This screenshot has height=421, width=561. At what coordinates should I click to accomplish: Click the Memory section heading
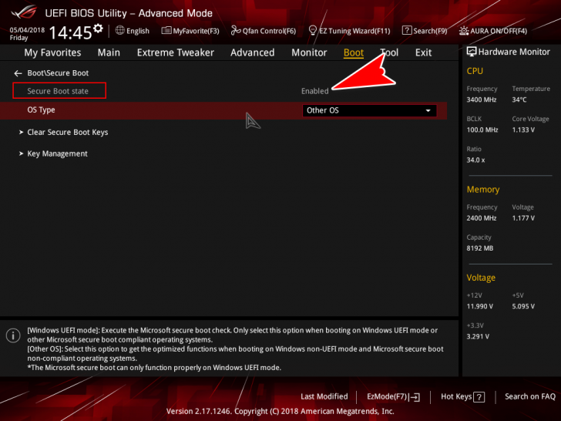point(483,190)
